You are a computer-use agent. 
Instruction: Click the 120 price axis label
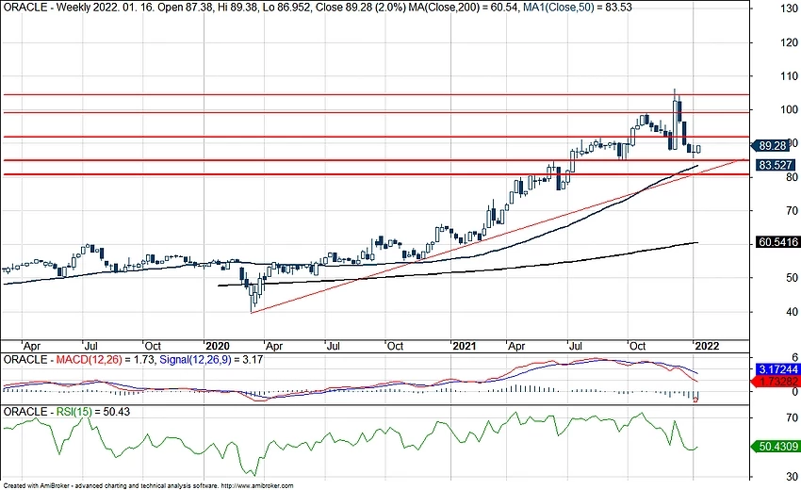(x=789, y=43)
